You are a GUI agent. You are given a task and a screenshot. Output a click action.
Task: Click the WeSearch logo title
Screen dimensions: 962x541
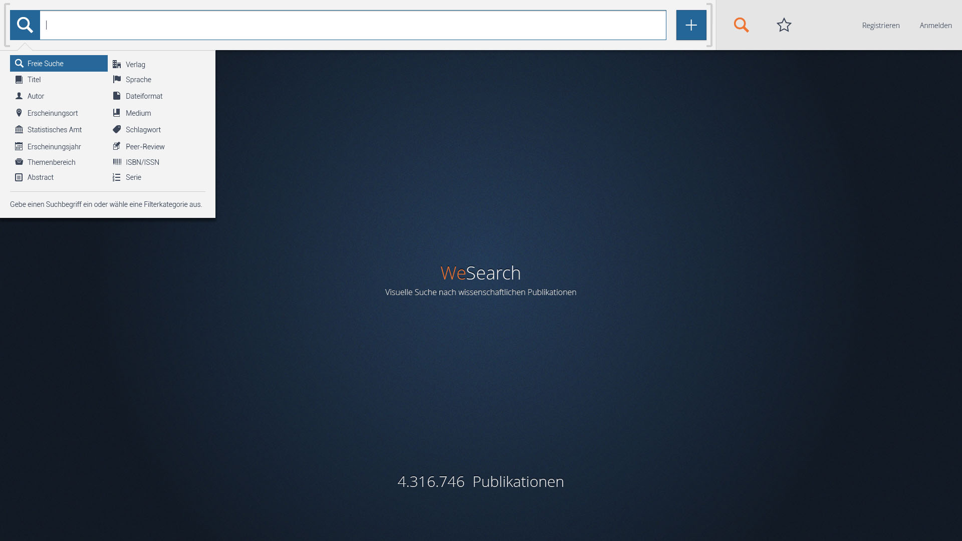(480, 273)
